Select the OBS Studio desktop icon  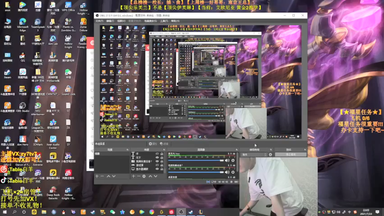pyautogui.click(x=23, y=108)
